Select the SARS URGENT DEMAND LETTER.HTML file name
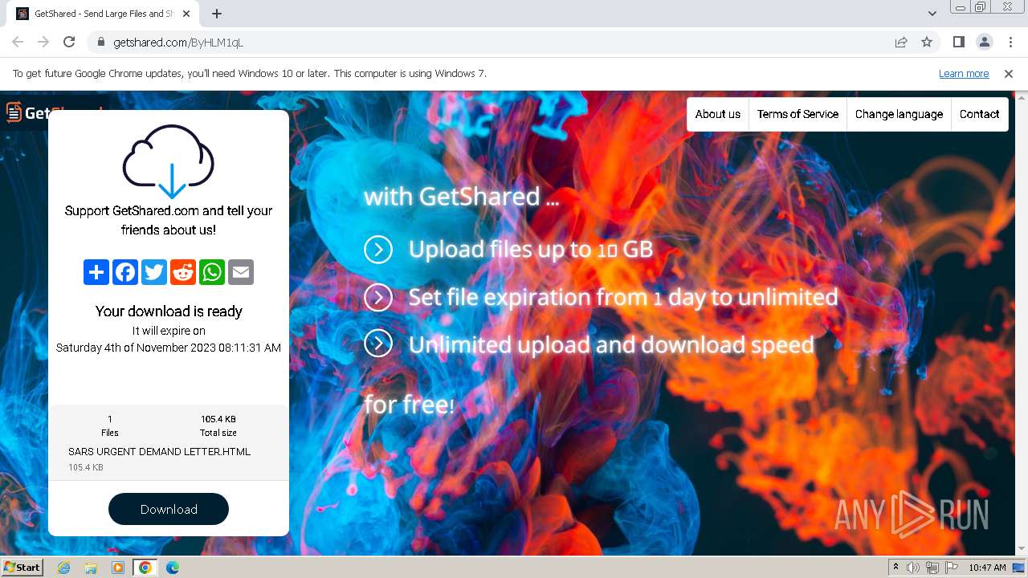Screen dimensions: 1028x578 (x=159, y=452)
